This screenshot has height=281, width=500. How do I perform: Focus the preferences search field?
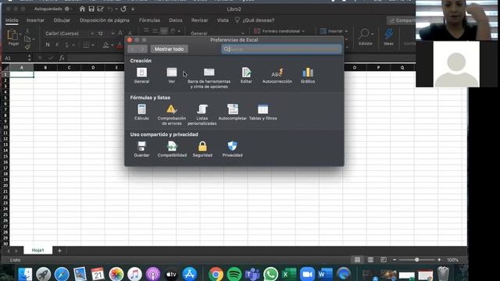click(x=281, y=49)
